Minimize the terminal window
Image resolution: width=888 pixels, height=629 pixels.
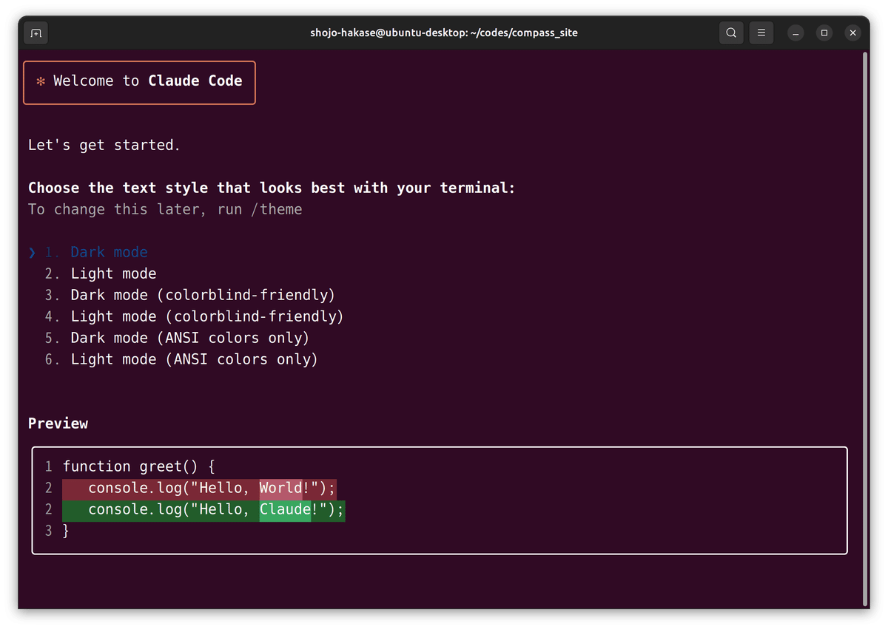point(795,33)
